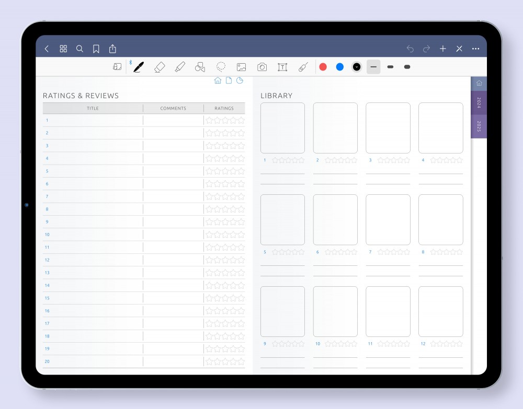
Task: Select the Highlighter tool
Action: click(x=180, y=67)
